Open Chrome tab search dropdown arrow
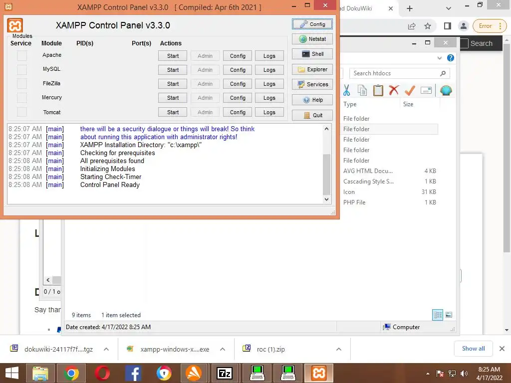The width and height of the screenshot is (511, 383). tap(449, 8)
